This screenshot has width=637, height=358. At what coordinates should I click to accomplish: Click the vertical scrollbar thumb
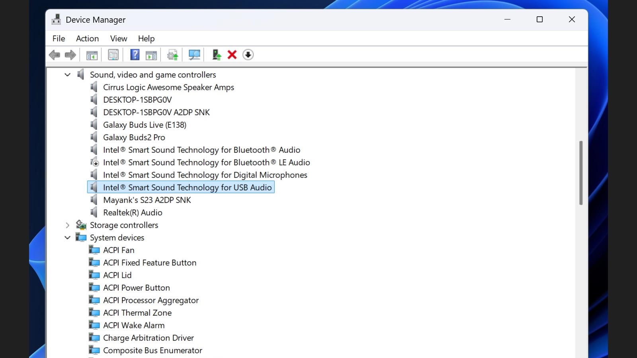[581, 173]
